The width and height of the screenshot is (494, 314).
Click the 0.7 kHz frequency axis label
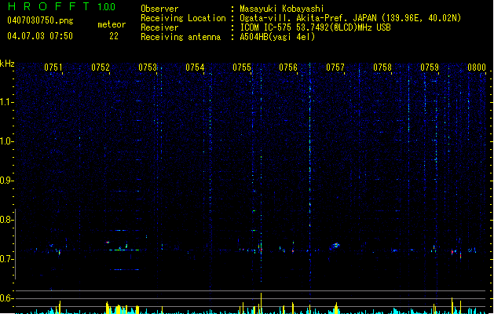6,259
